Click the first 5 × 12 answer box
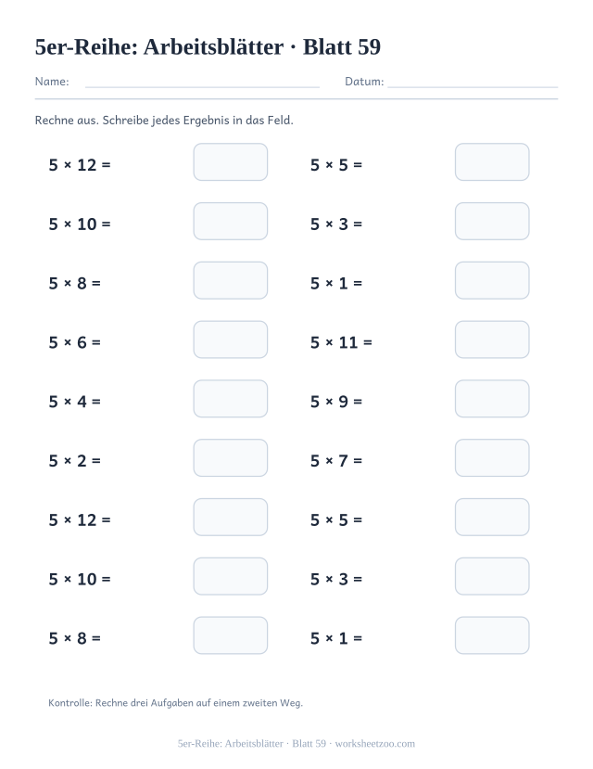The width and height of the screenshot is (593, 769). coord(231,161)
